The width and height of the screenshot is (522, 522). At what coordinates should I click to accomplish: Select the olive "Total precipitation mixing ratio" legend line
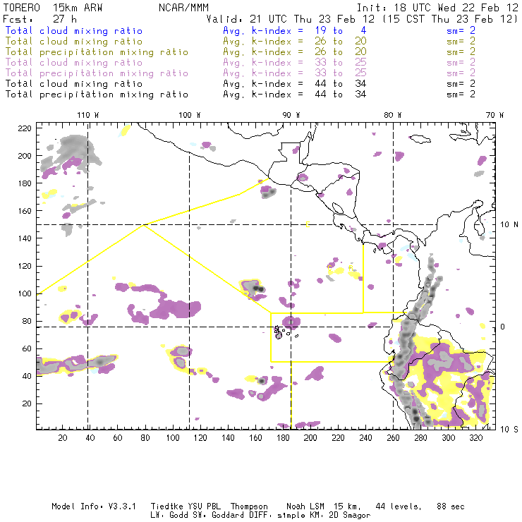coord(97,52)
